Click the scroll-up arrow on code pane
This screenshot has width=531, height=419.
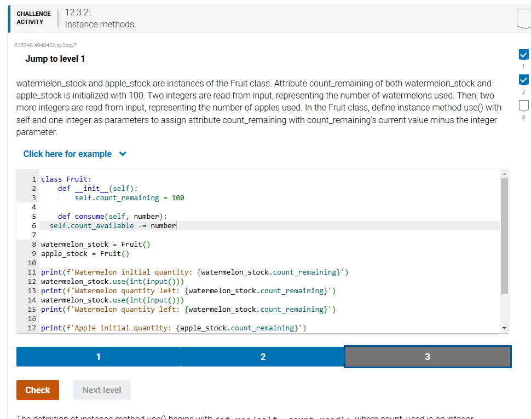[504, 173]
